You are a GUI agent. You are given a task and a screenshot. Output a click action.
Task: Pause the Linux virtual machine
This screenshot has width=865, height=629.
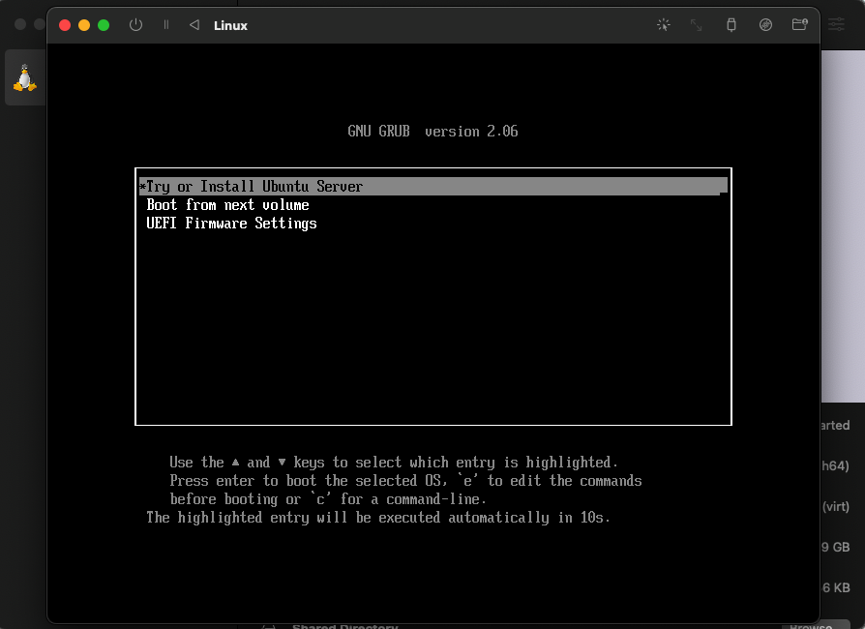pyautogui.click(x=166, y=25)
